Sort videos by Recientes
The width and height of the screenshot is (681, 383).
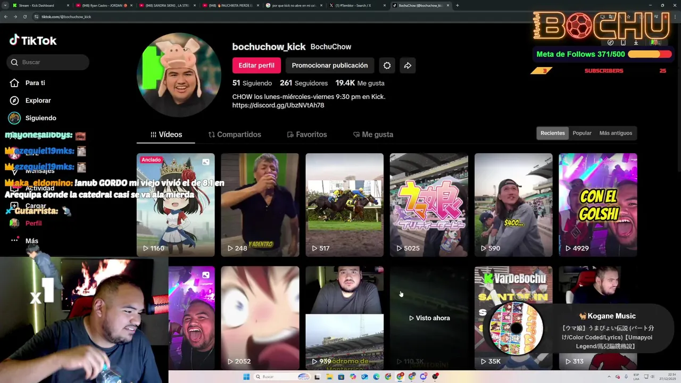[x=553, y=133]
